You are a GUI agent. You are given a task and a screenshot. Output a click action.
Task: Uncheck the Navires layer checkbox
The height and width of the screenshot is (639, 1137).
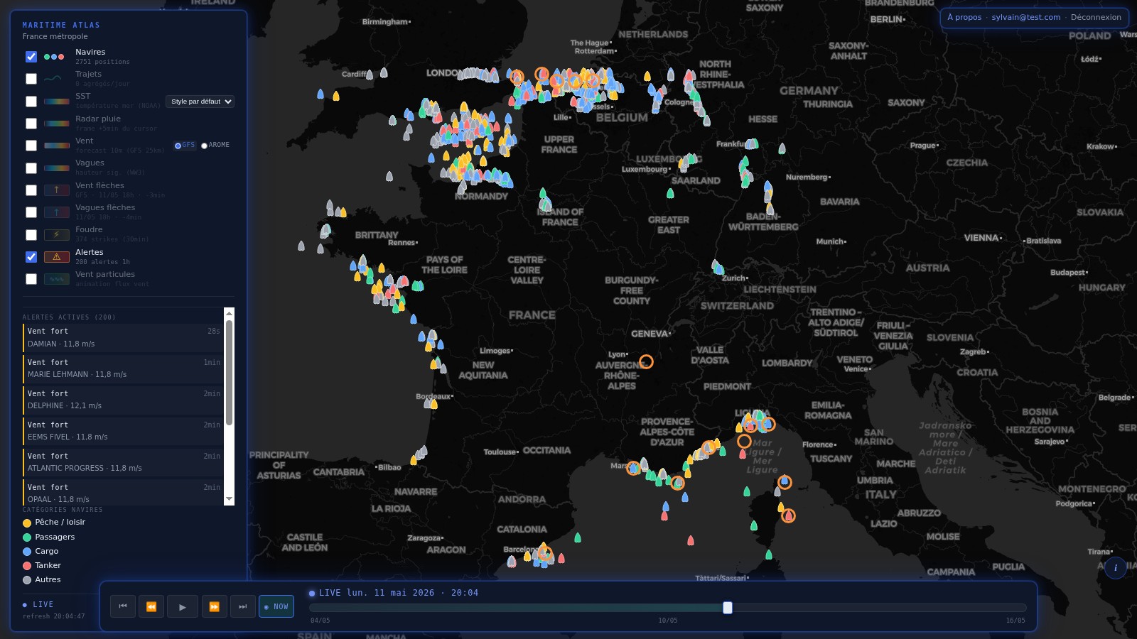click(x=31, y=57)
